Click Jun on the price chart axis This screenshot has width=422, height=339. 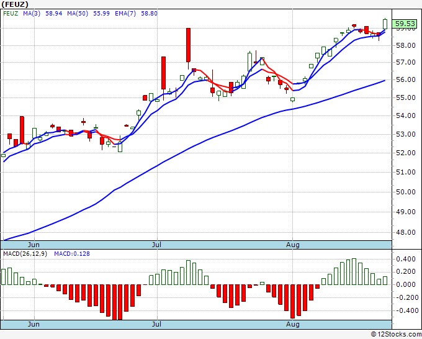[34, 245]
